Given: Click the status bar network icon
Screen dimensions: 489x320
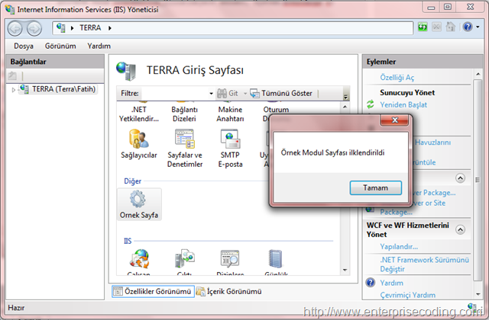Looking at the screenshot, I should [472, 307].
